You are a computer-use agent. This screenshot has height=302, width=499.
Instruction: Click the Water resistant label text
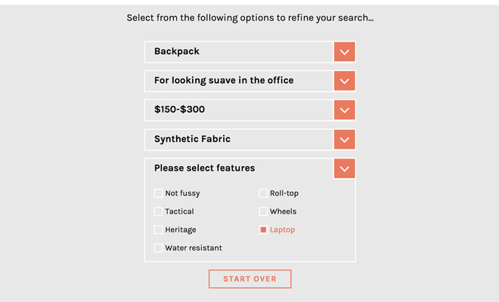pyautogui.click(x=194, y=248)
